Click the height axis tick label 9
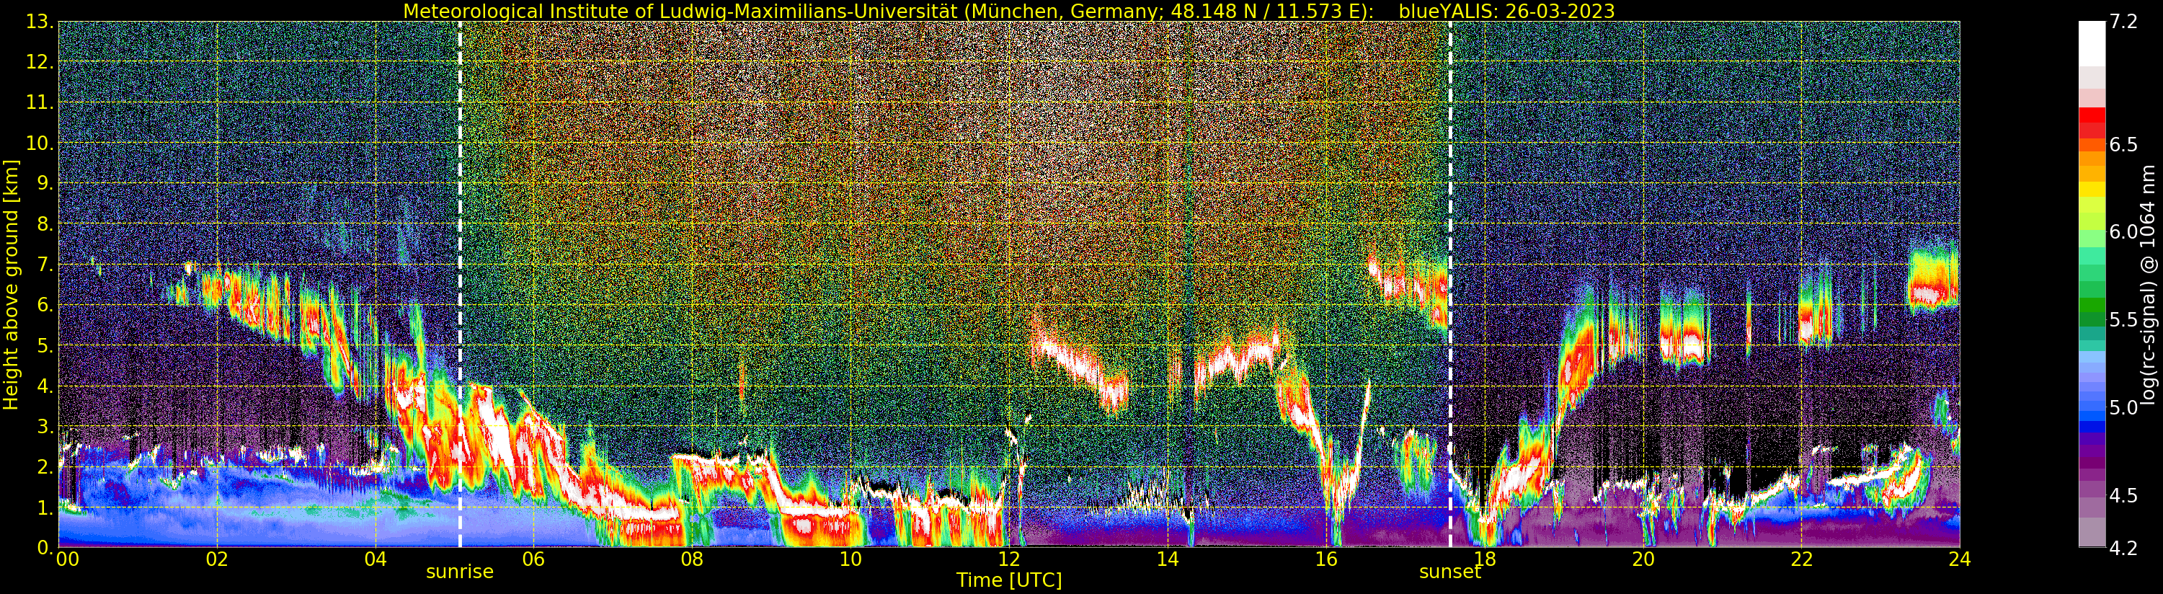The height and width of the screenshot is (594, 2163). point(45,184)
